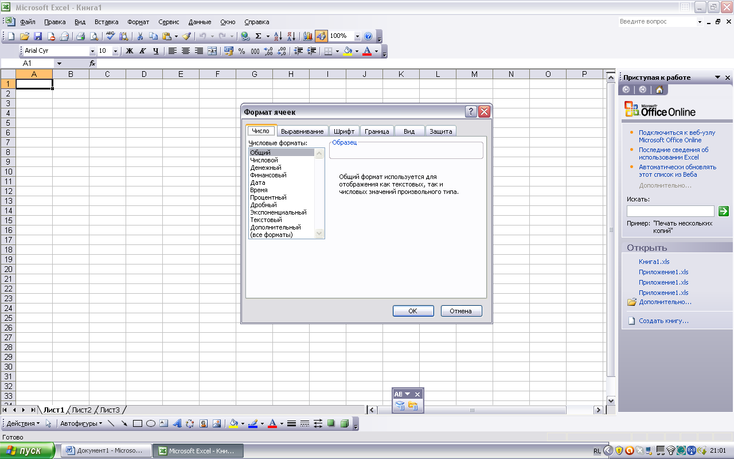Screen dimensions: 734x459
Task: Click the Copy toolbar icon
Action: [153, 36]
